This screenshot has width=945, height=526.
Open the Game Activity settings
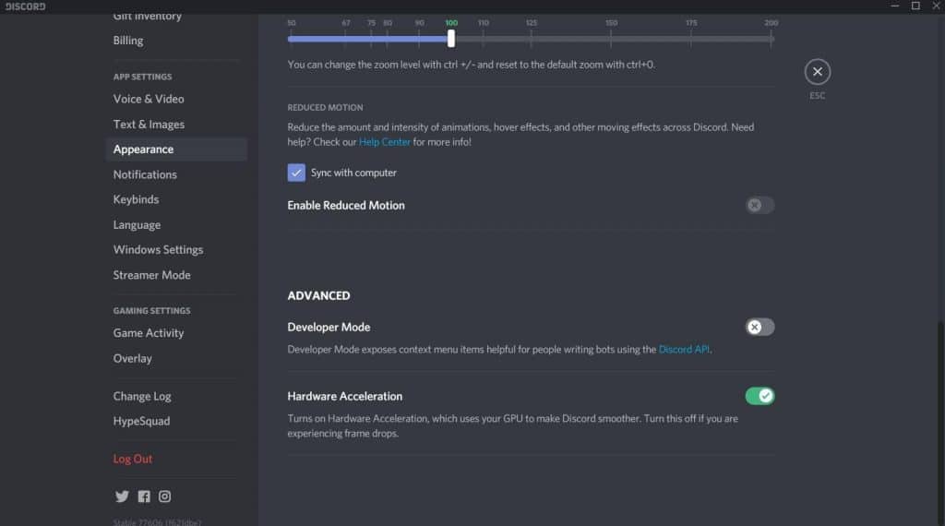tap(149, 333)
